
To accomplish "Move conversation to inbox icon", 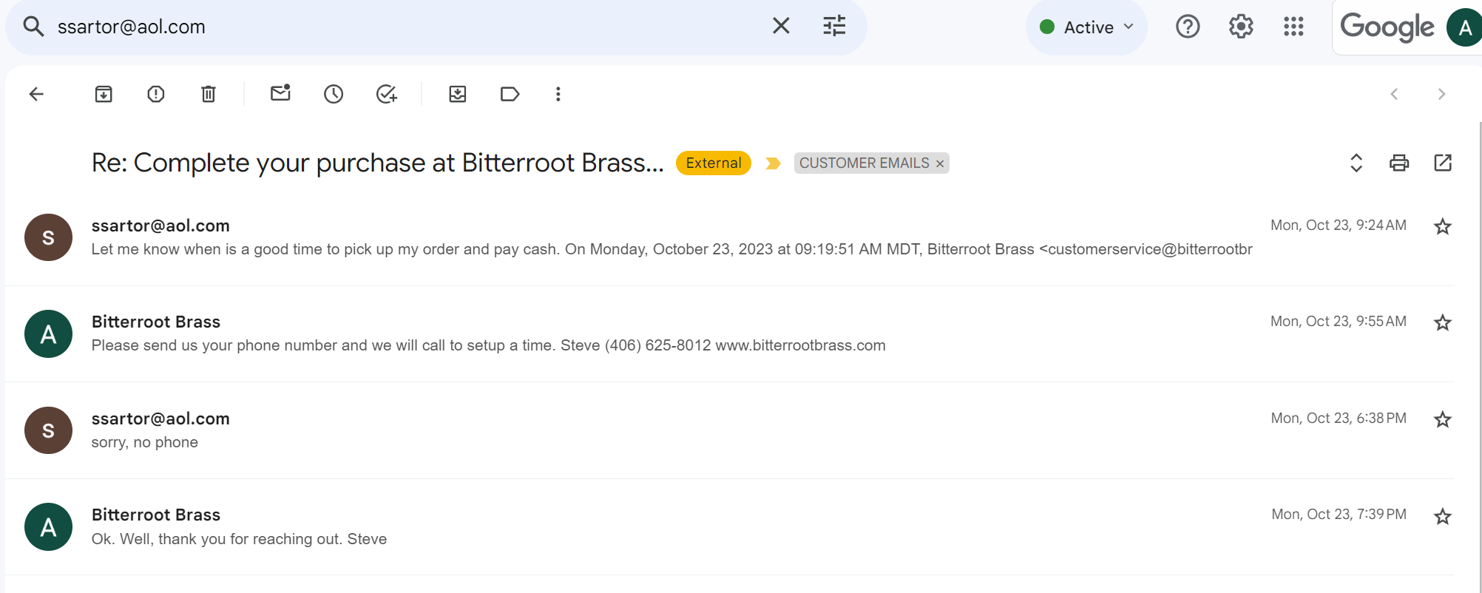I will pos(458,94).
